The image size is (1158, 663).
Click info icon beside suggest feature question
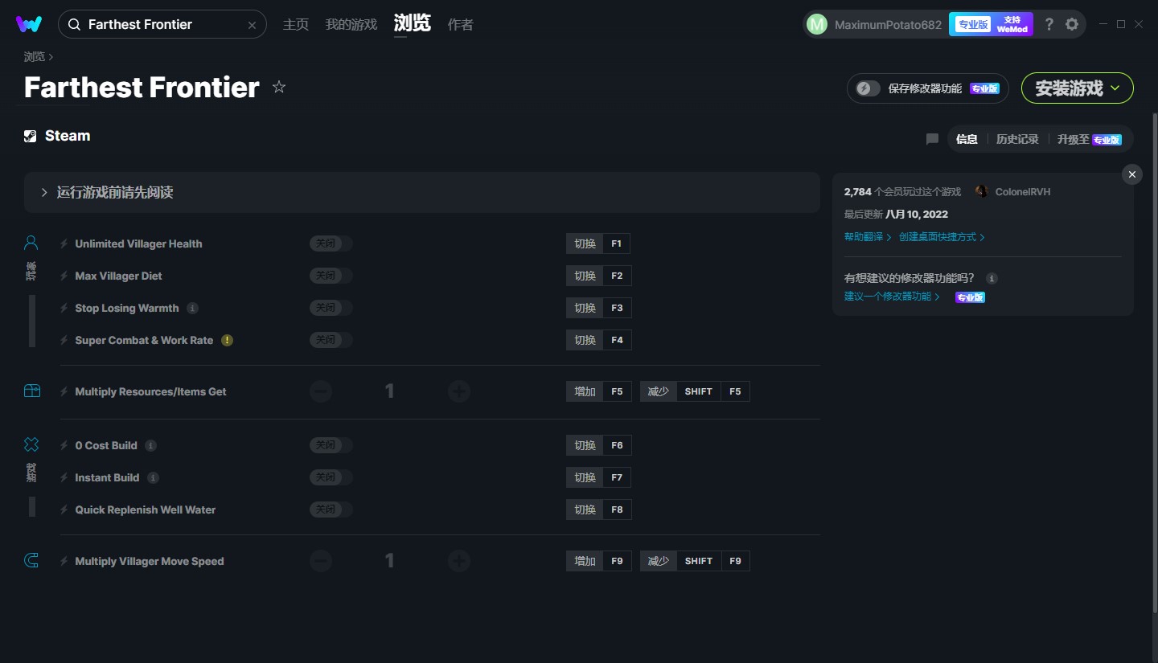(992, 278)
